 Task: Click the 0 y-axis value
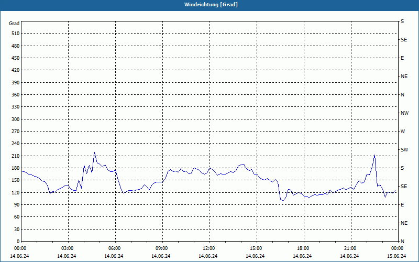click(x=18, y=242)
